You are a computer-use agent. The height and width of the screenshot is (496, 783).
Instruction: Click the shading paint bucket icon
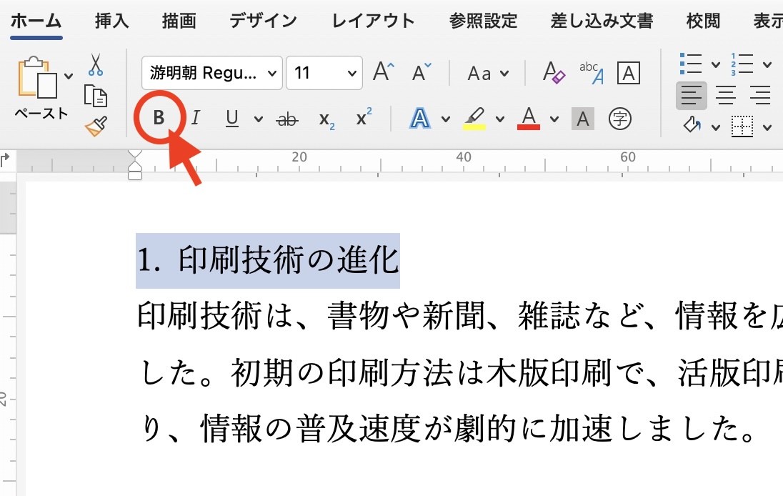click(x=692, y=125)
